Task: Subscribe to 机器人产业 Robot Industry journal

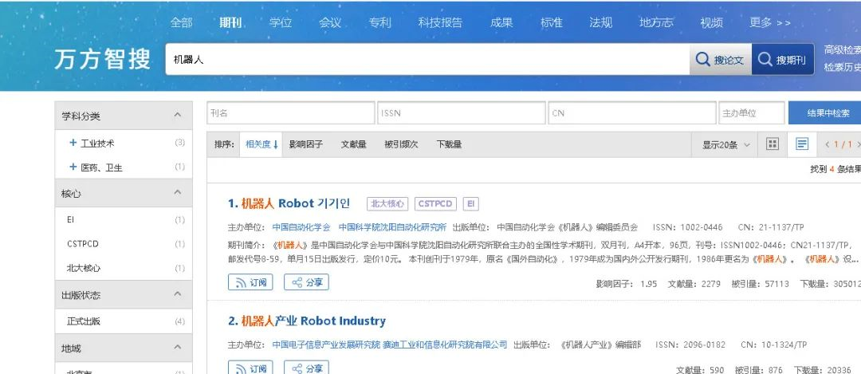Action: click(250, 367)
